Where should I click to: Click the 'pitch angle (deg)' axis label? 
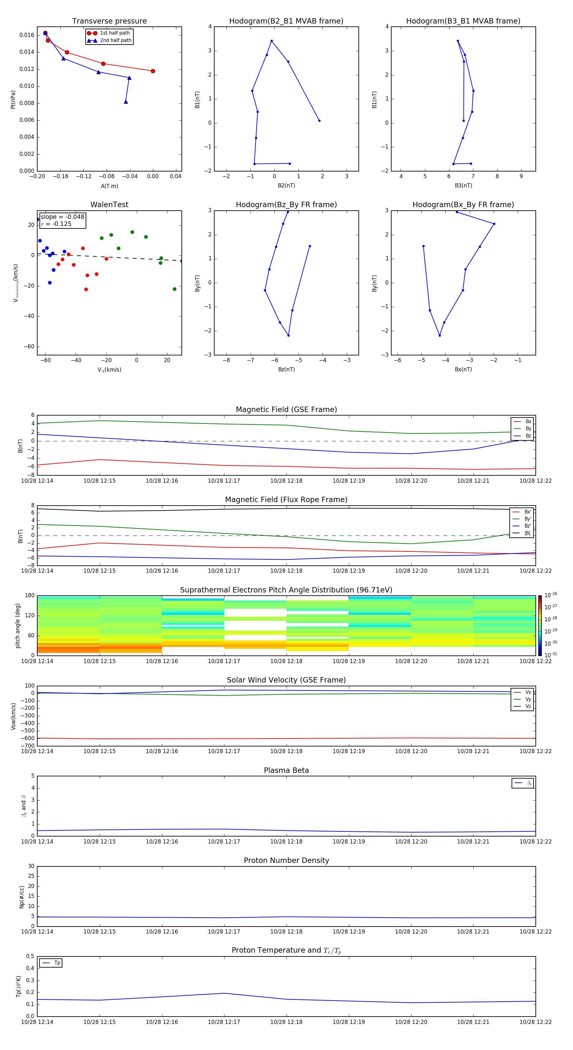[x=18, y=626]
